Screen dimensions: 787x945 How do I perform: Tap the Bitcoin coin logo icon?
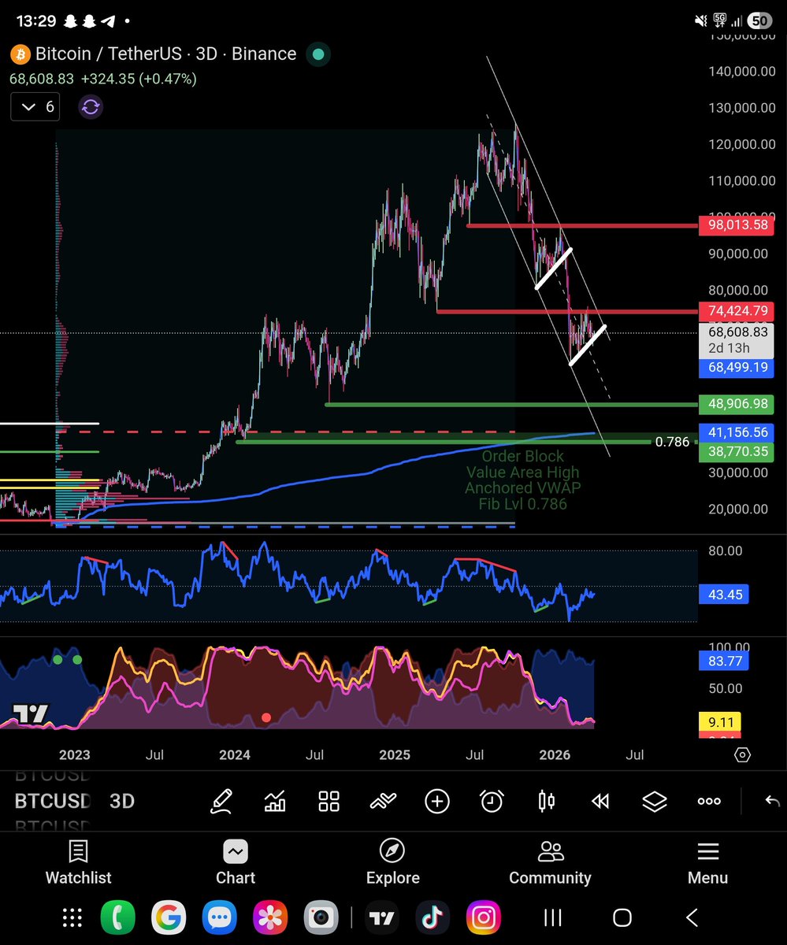20,54
